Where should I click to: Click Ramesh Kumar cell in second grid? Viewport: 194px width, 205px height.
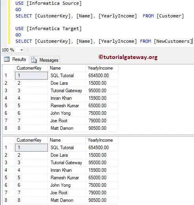pyautogui.click(x=66, y=178)
